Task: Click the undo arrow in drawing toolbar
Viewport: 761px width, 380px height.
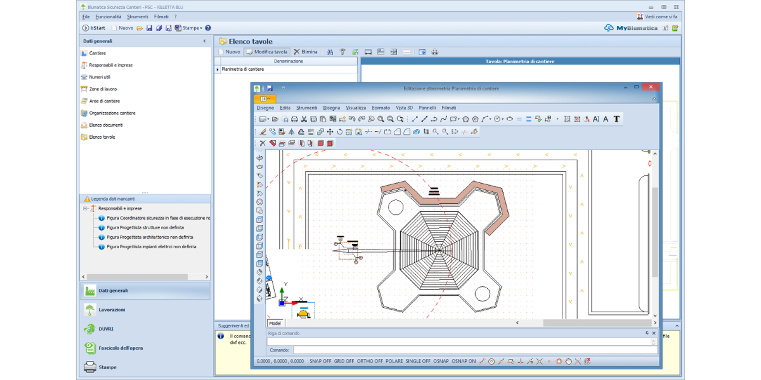Action: [352, 119]
